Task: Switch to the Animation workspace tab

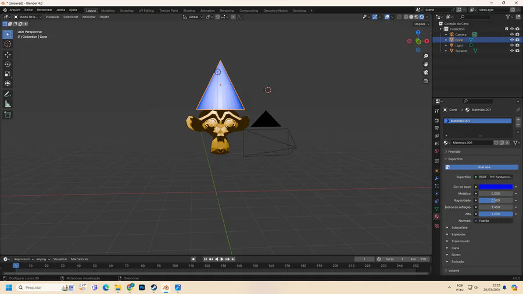Action: [207, 10]
